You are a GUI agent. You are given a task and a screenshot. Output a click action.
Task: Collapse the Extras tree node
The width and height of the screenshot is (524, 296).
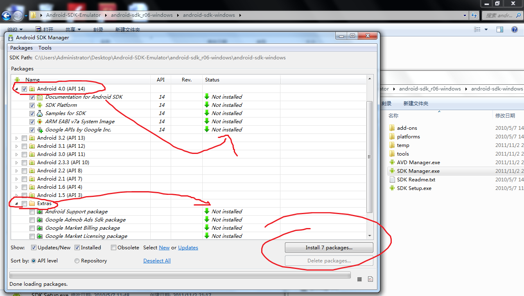(16, 203)
